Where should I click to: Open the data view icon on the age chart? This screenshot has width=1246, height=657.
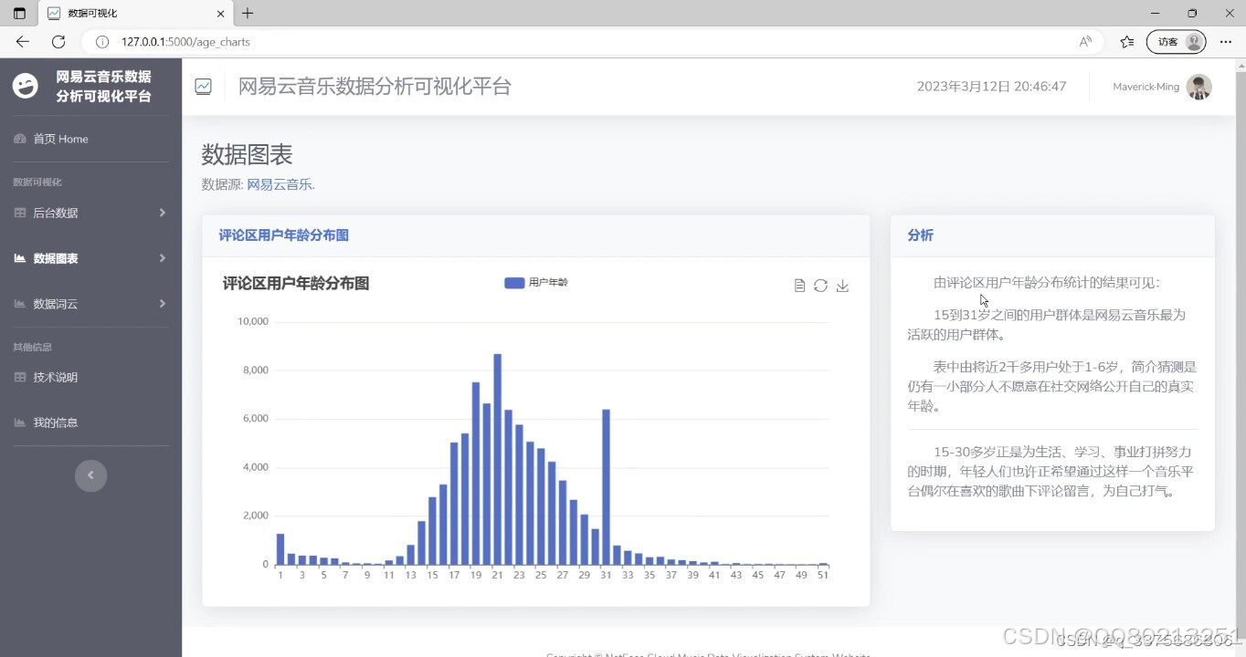click(799, 286)
